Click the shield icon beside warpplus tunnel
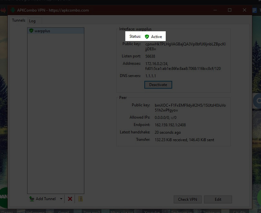This screenshot has width=261, height=213. [x=31, y=31]
